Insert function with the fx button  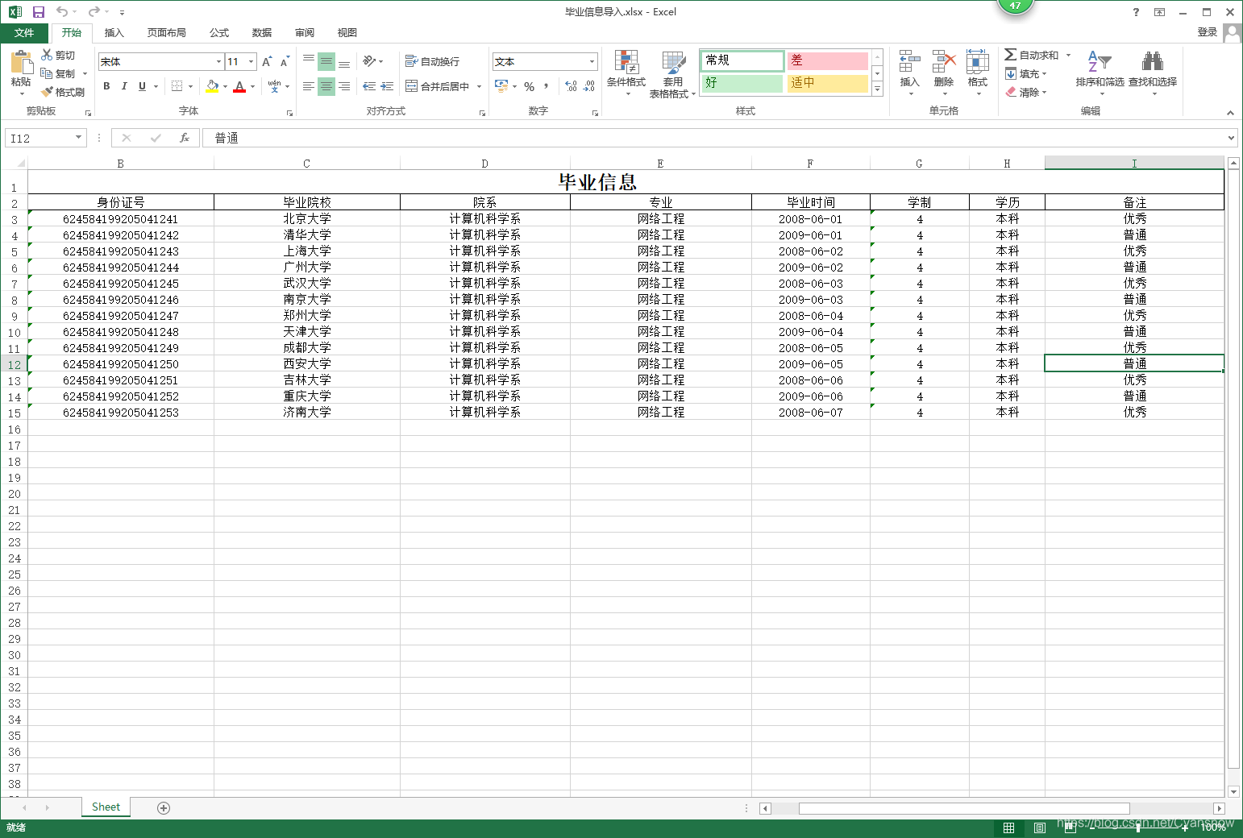(x=185, y=138)
